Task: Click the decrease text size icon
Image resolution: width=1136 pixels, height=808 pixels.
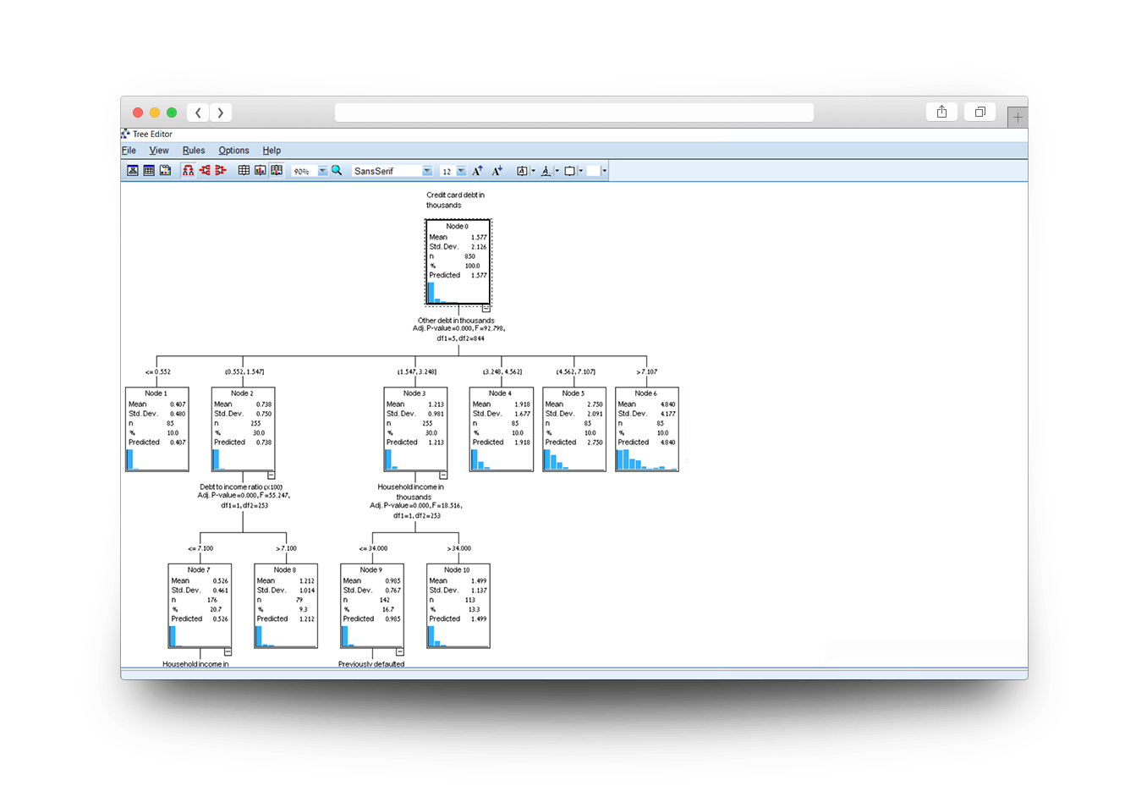Action: point(497,170)
